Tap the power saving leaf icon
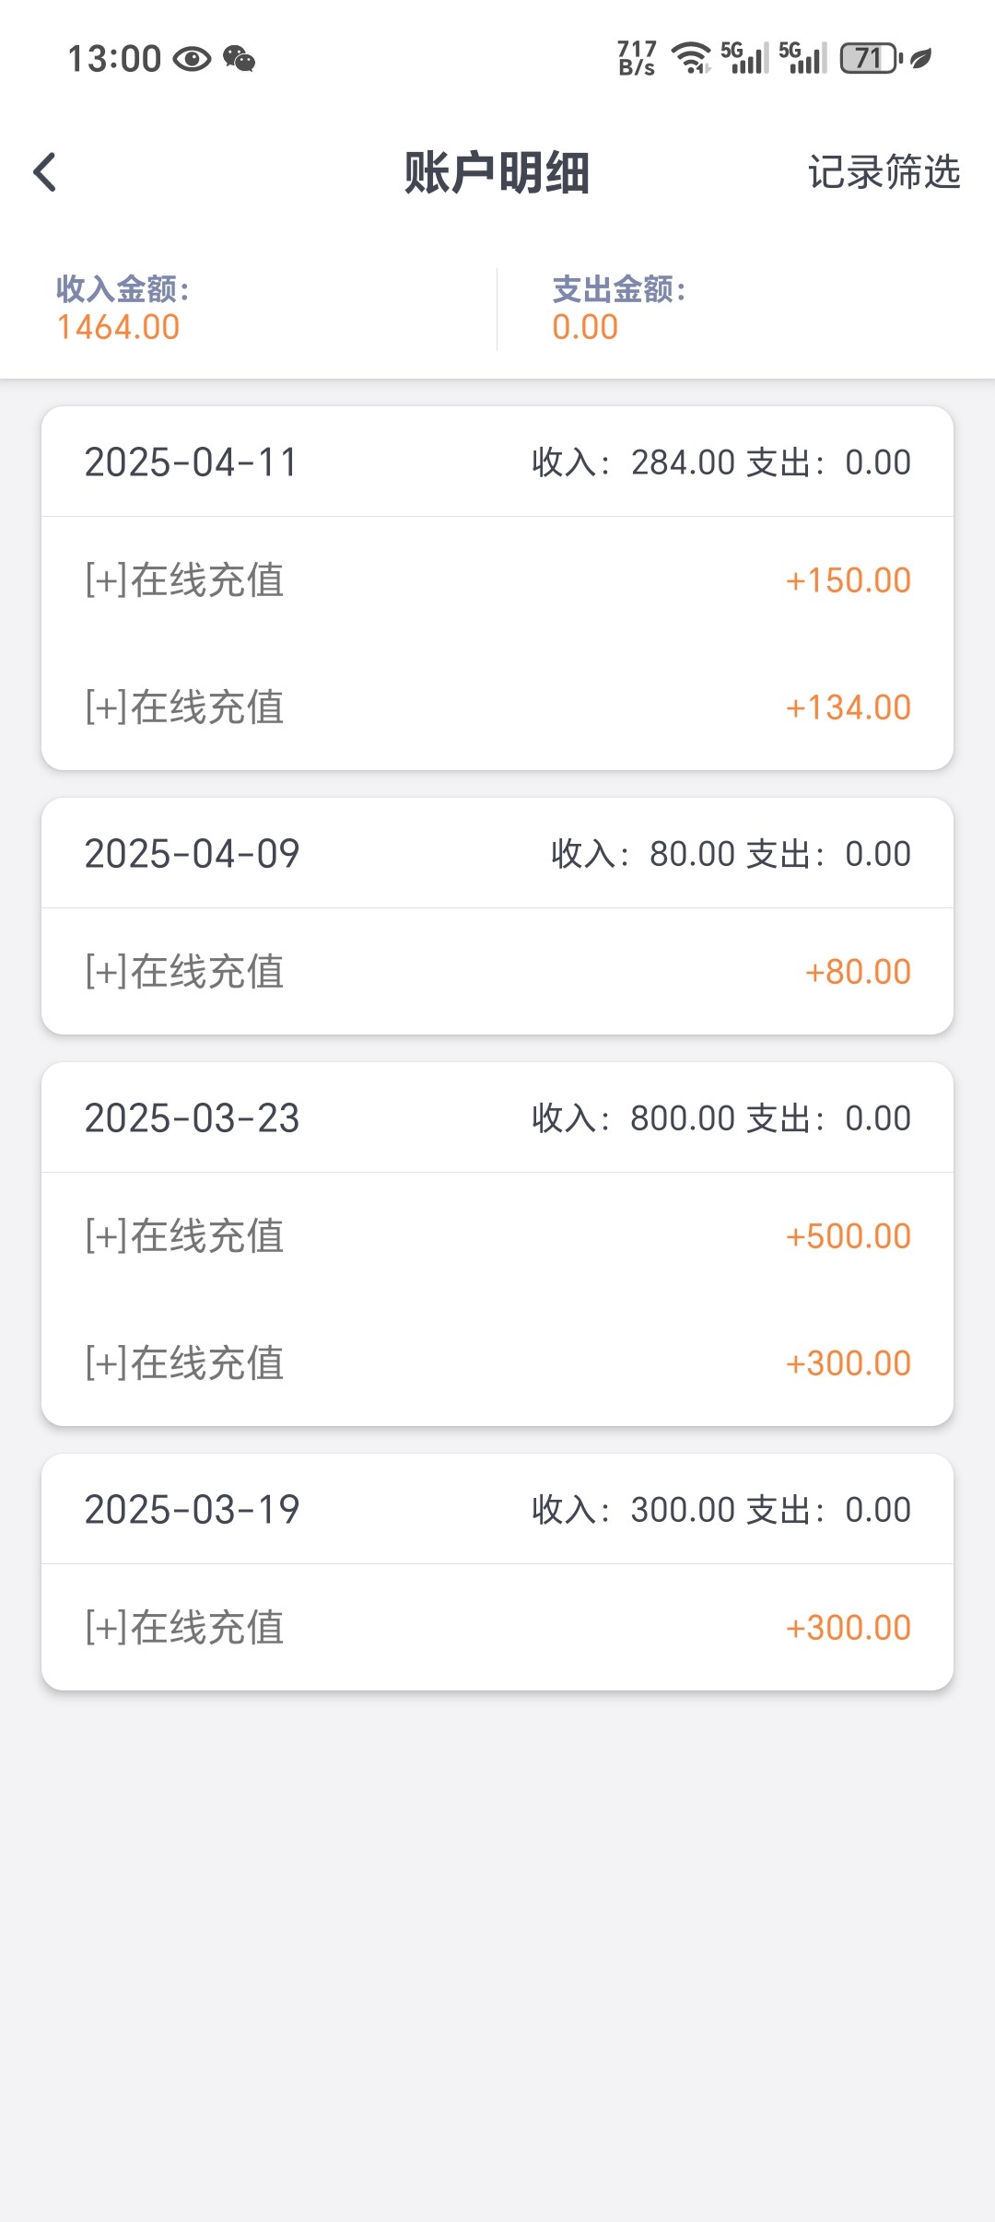This screenshot has height=2222, width=995. tap(921, 58)
